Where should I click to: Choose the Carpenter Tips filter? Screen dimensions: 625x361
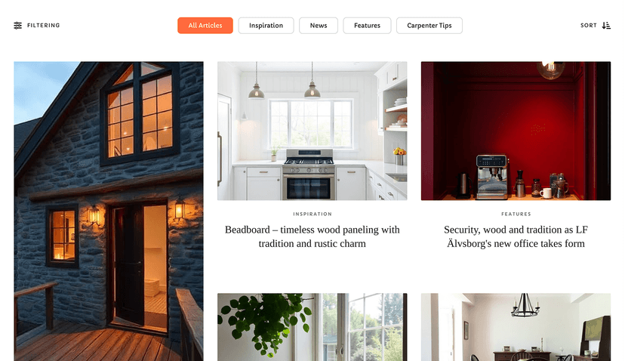[x=429, y=26]
